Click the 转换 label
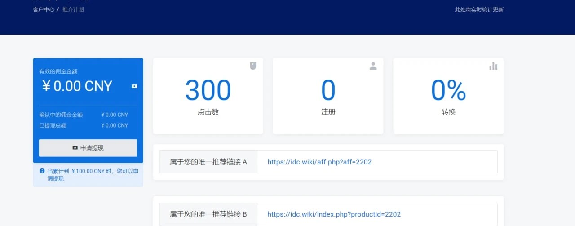The width and height of the screenshot is (575, 226). point(448,112)
